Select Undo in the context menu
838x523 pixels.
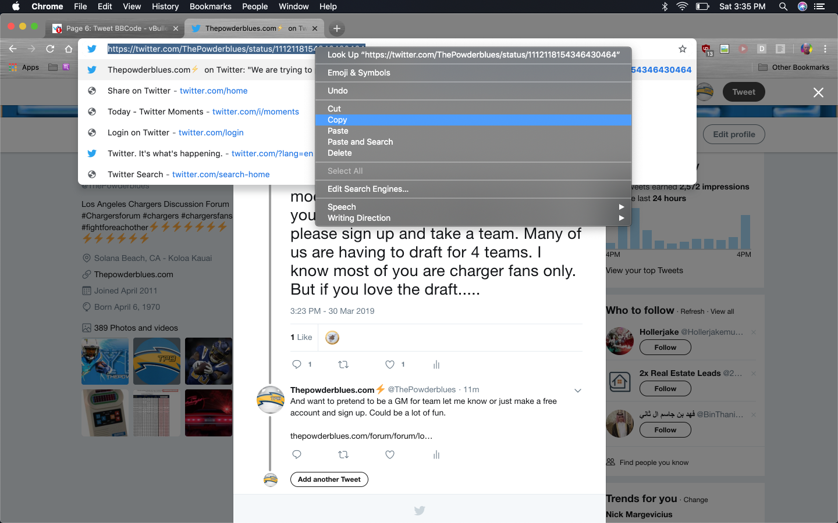[473, 91]
